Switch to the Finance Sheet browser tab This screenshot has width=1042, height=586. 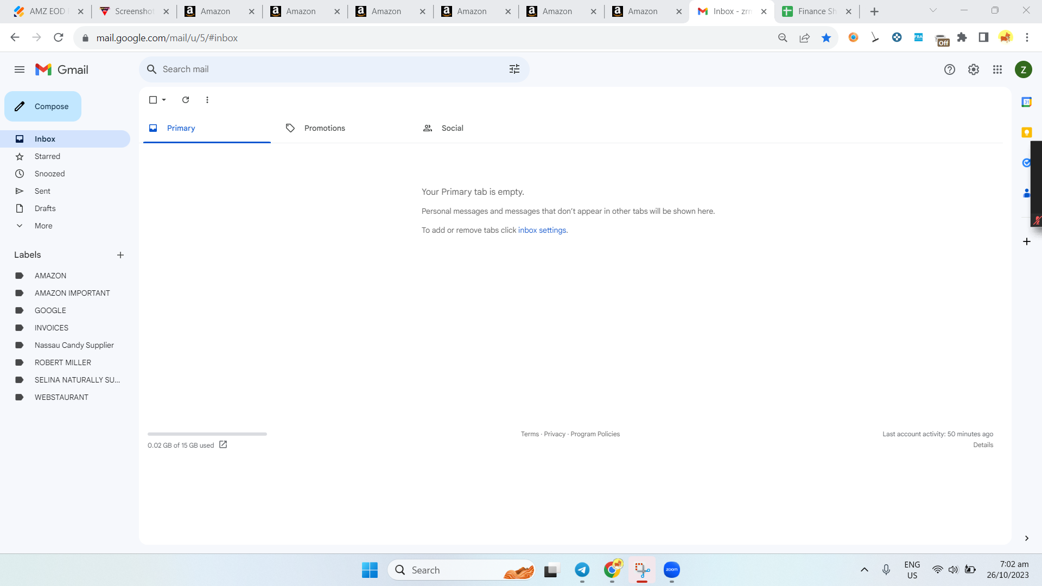click(817, 11)
